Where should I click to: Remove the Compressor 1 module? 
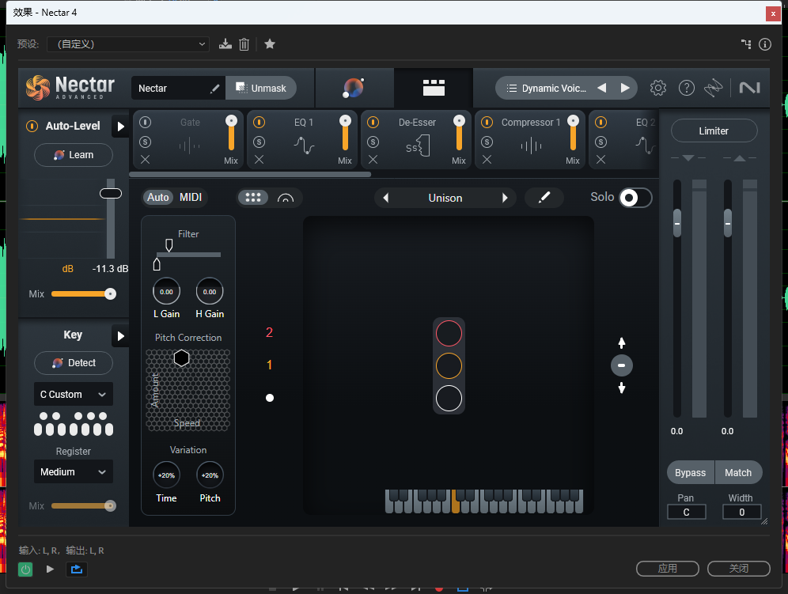(487, 160)
